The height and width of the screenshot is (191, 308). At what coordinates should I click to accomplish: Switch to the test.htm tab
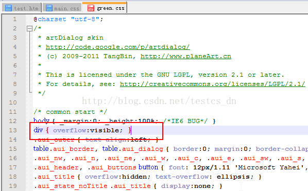point(22,8)
